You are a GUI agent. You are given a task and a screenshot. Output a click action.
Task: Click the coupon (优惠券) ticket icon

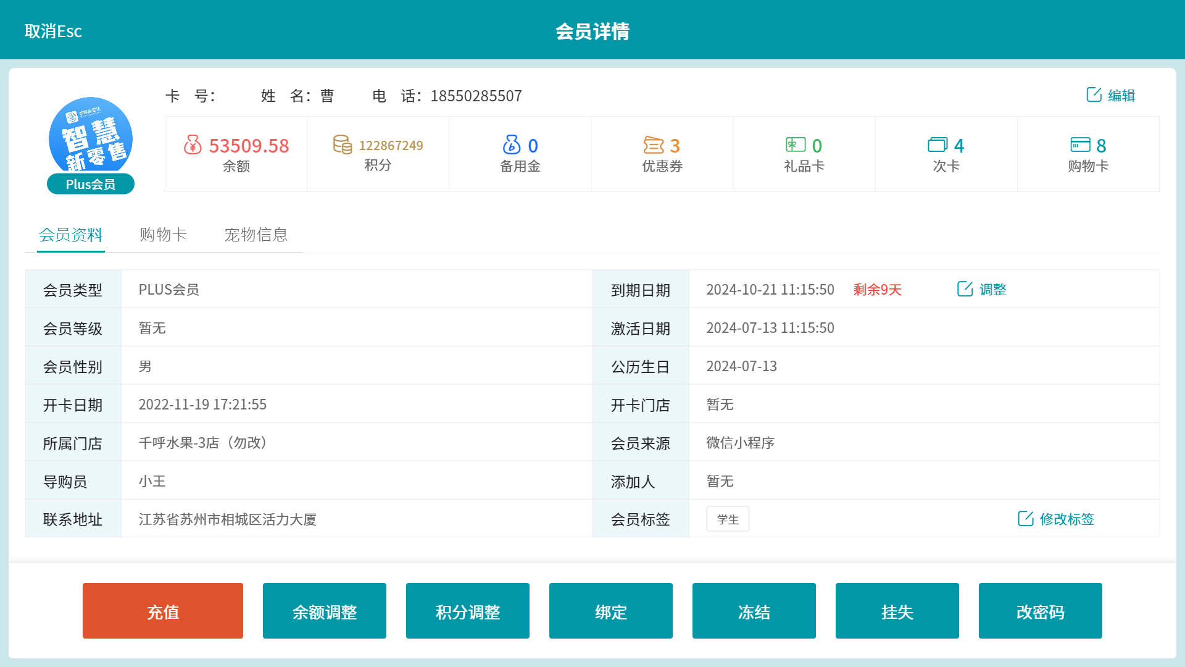tap(654, 145)
